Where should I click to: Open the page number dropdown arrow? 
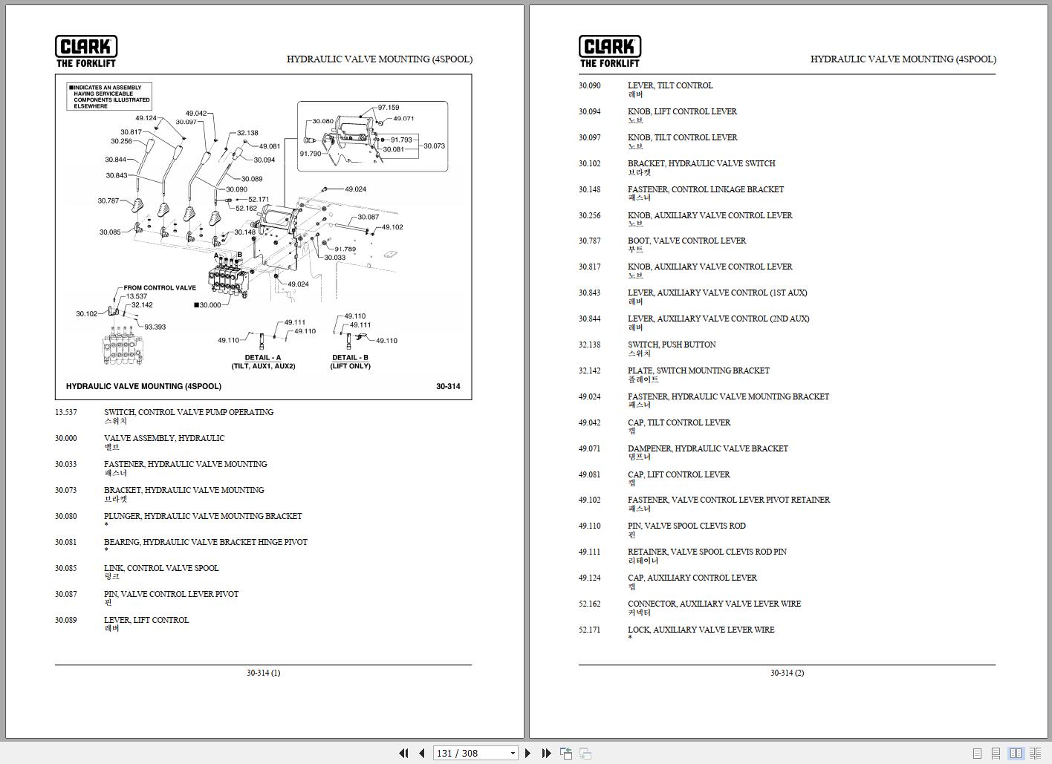coord(513,753)
